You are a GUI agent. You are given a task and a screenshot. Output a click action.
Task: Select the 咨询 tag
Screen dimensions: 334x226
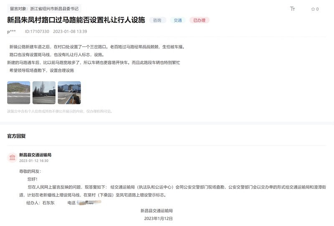pos(157,20)
